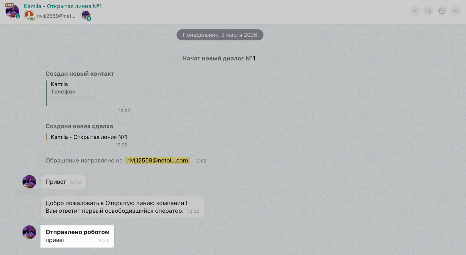Select the "Отправлено роботом" message bubble

pos(77,236)
